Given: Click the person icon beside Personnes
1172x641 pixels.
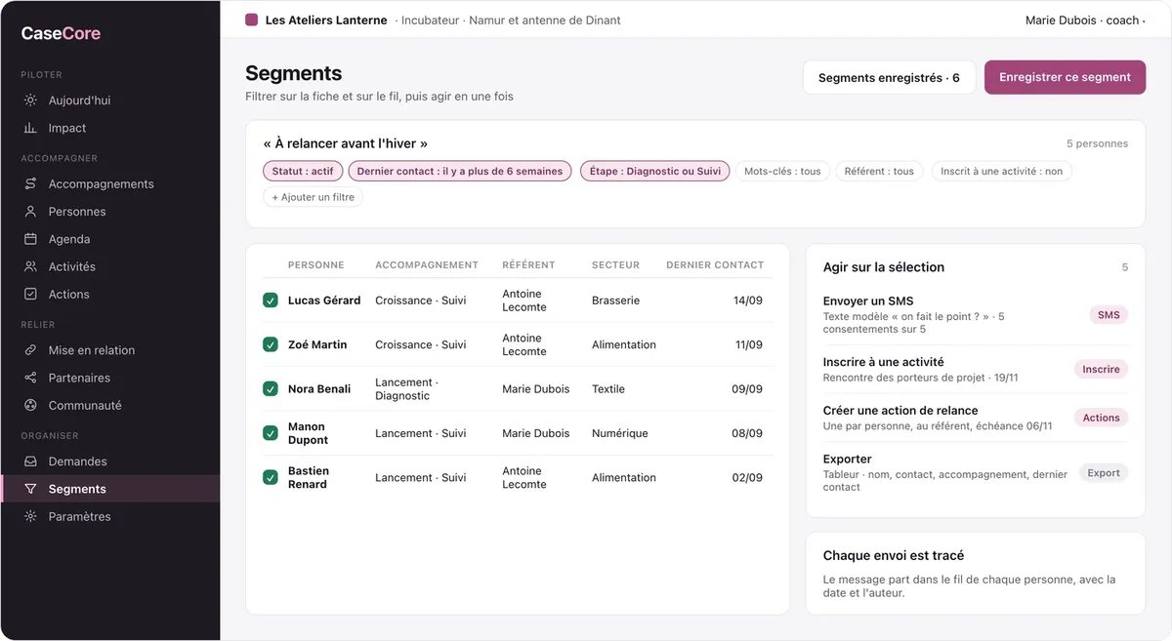Looking at the screenshot, I should point(30,211).
